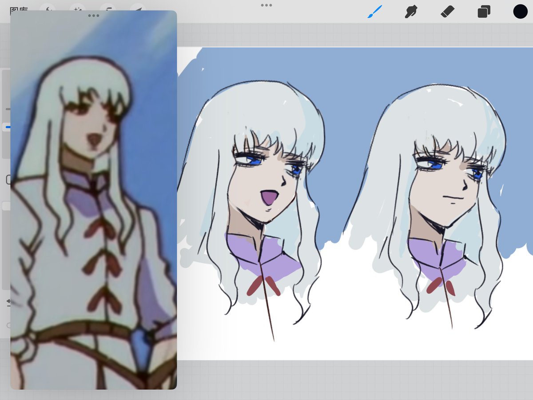Tap the sidebar square modify button

pos(8,180)
